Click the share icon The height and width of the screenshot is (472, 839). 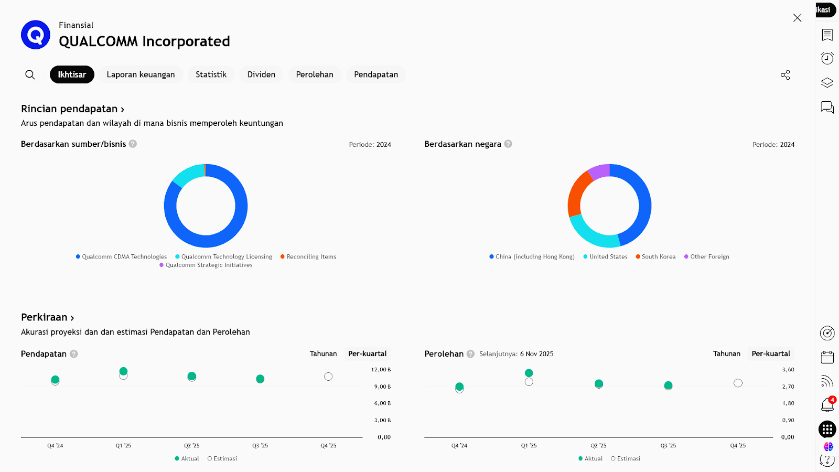[x=785, y=75]
